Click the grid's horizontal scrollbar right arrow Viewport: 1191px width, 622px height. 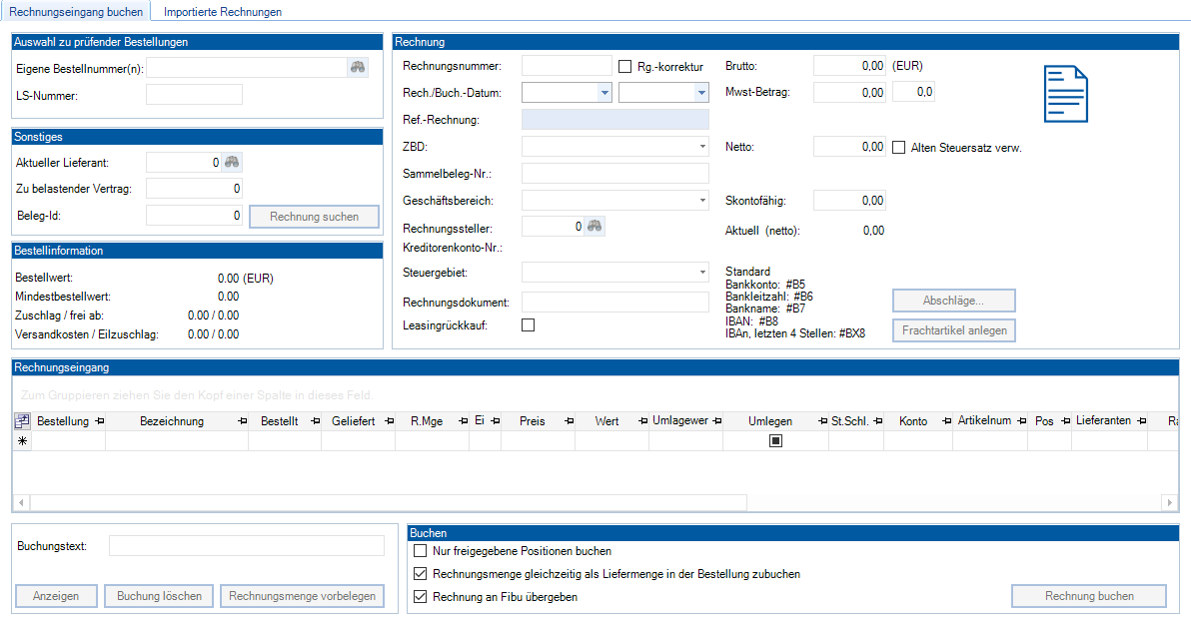click(1170, 502)
